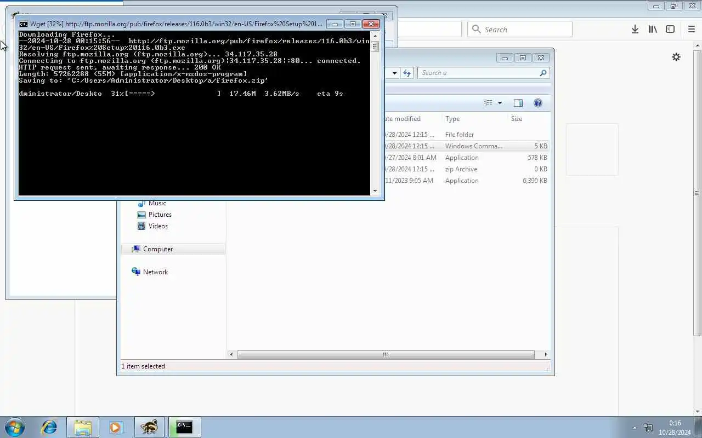The height and width of the screenshot is (438, 702).
Task: Open Firefox downloads arrow icon
Action: pyautogui.click(x=635, y=30)
